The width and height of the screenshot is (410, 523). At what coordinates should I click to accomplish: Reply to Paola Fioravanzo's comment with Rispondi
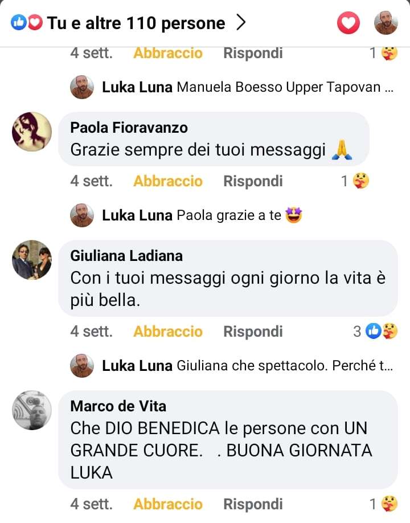[253, 181]
